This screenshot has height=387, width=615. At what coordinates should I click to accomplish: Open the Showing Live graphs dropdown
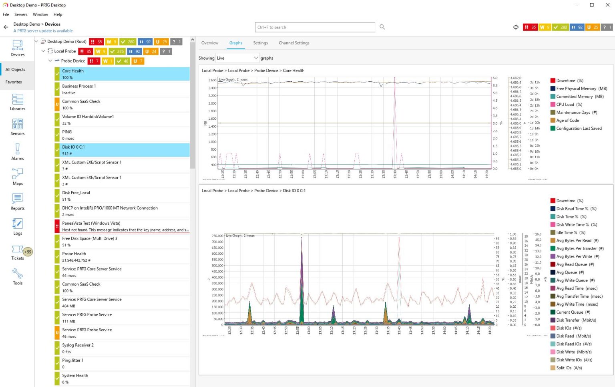(x=237, y=58)
